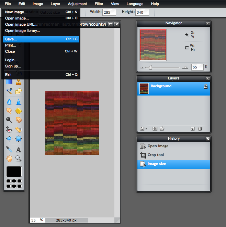Select the Color replace brush tool
The width and height of the screenshot is (226, 227).
9,91
